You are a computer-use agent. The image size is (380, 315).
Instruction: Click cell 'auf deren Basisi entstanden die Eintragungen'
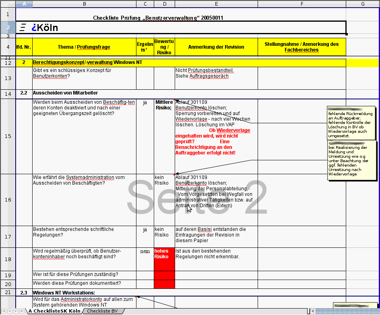click(x=217, y=237)
